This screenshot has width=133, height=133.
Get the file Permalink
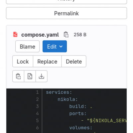click(x=66, y=13)
